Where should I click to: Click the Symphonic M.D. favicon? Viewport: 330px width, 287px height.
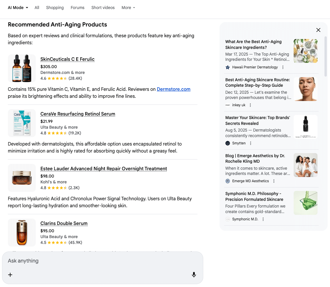click(x=227, y=219)
